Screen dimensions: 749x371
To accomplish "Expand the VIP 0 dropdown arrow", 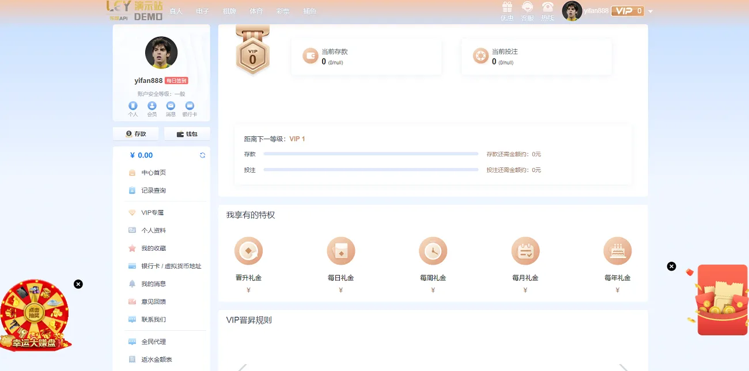I will tap(651, 10).
